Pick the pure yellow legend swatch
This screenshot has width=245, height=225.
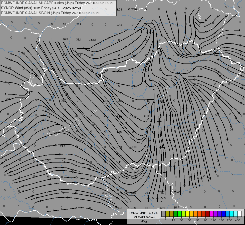coord(187,214)
